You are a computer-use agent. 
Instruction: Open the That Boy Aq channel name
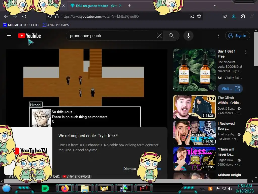point(227,134)
